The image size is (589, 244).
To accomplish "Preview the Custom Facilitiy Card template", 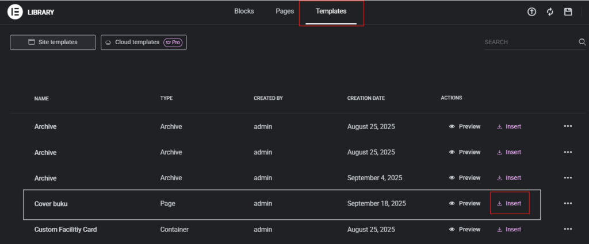I will 465,229.
